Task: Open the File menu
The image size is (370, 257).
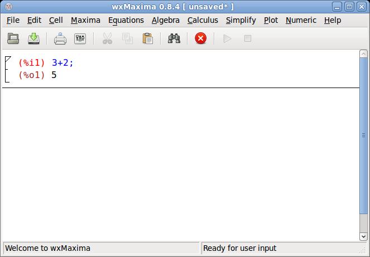Action: tap(13, 20)
